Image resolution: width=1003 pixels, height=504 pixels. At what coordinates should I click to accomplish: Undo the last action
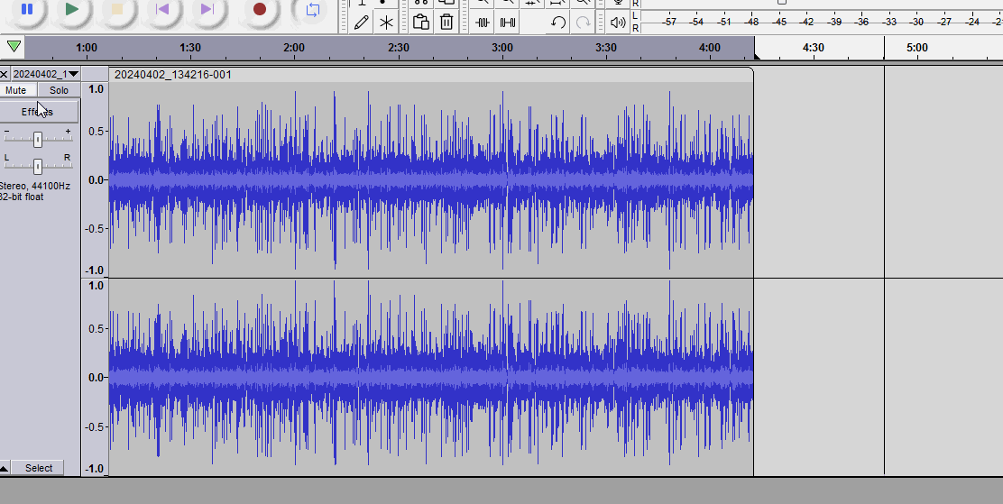(558, 23)
